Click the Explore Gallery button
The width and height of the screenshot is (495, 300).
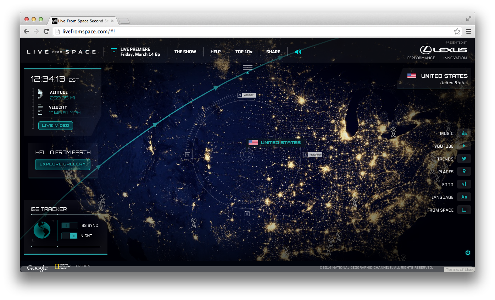[63, 164]
